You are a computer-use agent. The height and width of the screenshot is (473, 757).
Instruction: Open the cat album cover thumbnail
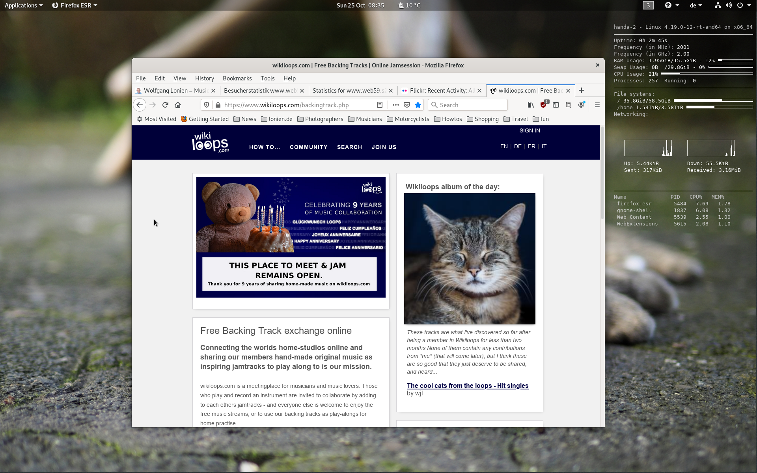pyautogui.click(x=470, y=259)
